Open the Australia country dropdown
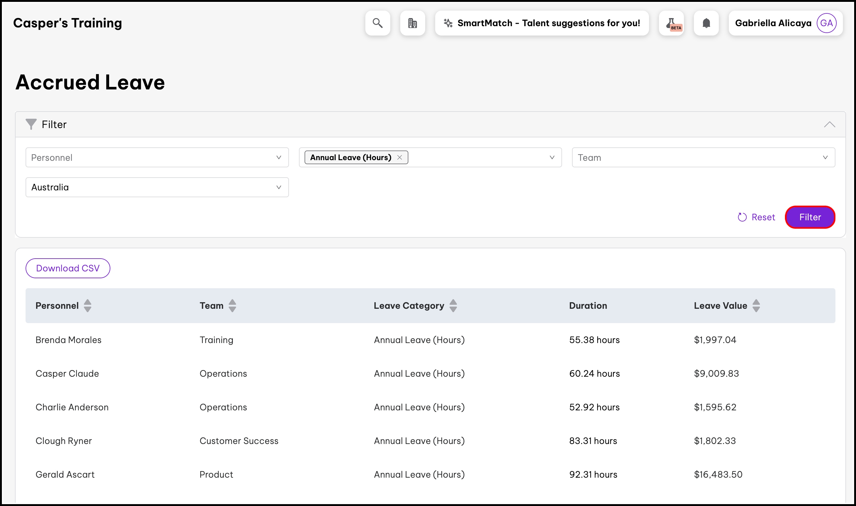856x506 pixels. 157,187
